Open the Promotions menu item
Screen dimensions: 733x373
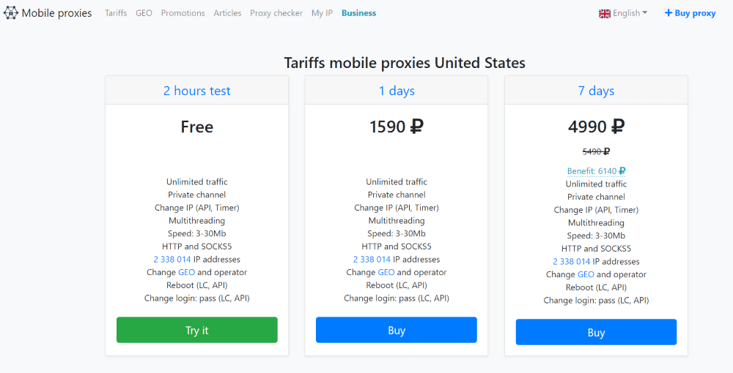(183, 13)
